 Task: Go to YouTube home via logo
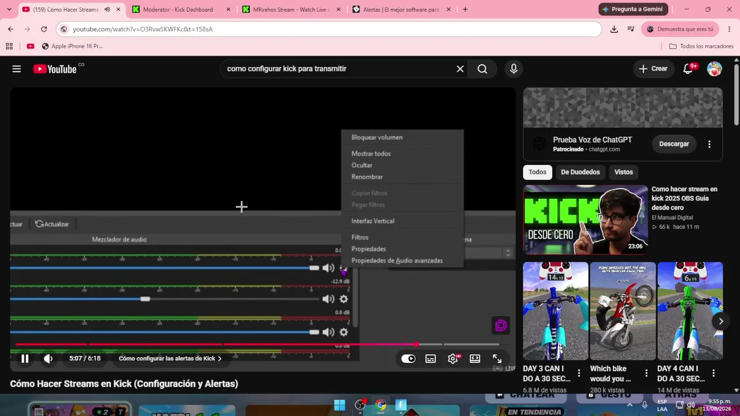tap(55, 69)
